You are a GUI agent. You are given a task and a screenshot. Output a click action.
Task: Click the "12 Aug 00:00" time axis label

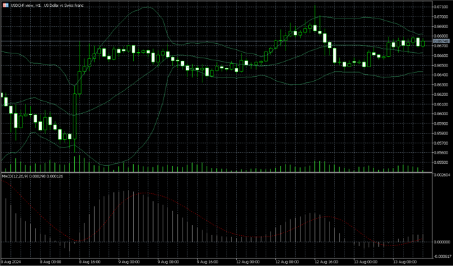pyautogui.click(x=248, y=262)
